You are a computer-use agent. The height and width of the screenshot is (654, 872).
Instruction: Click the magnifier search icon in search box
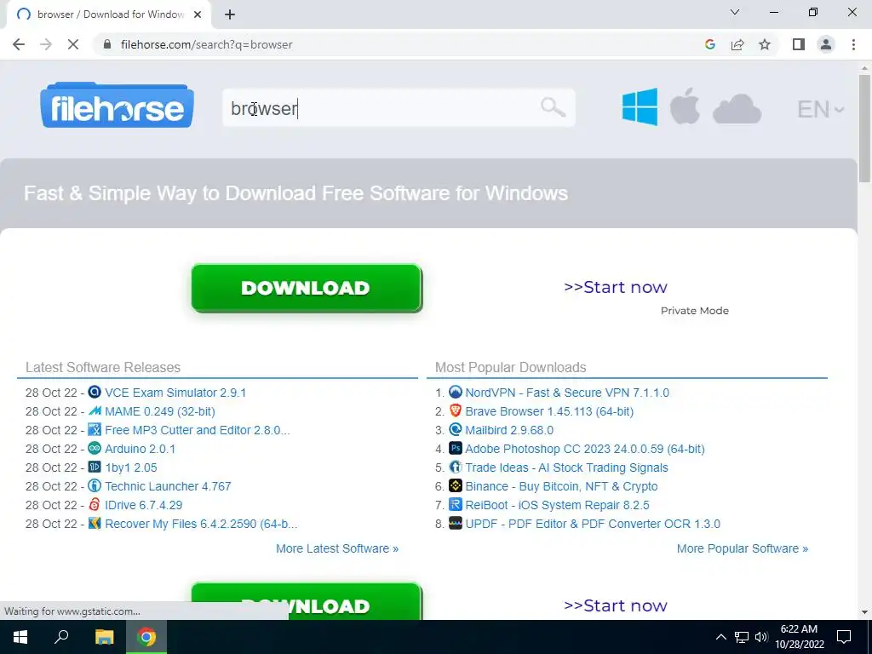click(x=553, y=106)
